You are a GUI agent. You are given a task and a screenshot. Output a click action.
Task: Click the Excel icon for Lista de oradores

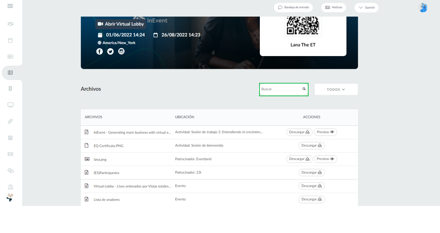(x=86, y=199)
